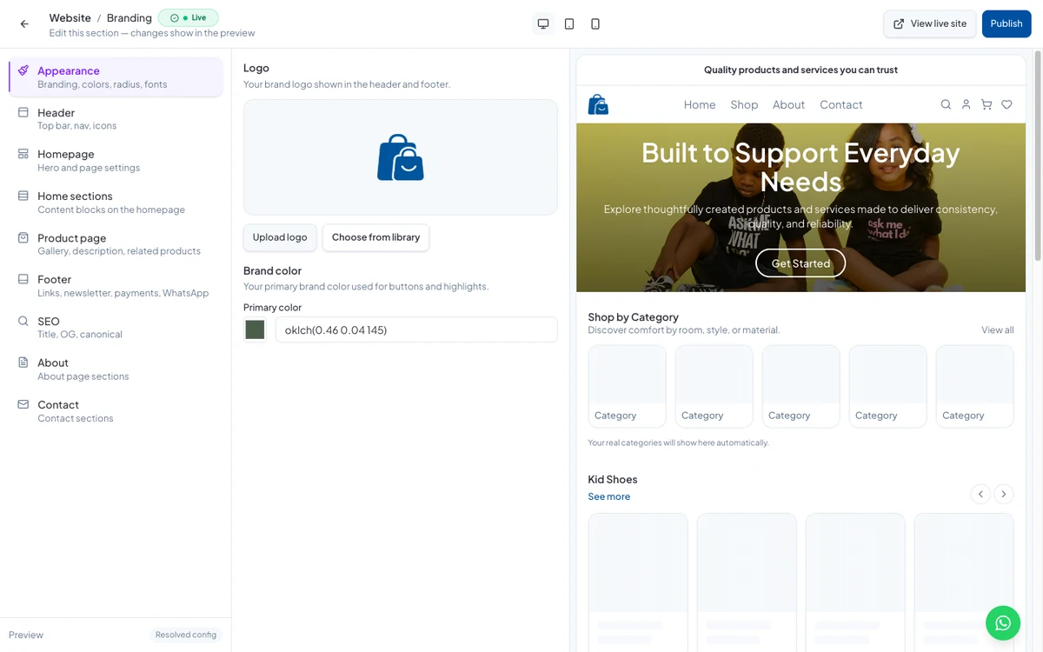Click the last Category card
Screen dimensions: 1043x652
pos(974,386)
